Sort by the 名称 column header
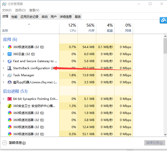Screen dimensions: 167x151 click(x=30, y=28)
